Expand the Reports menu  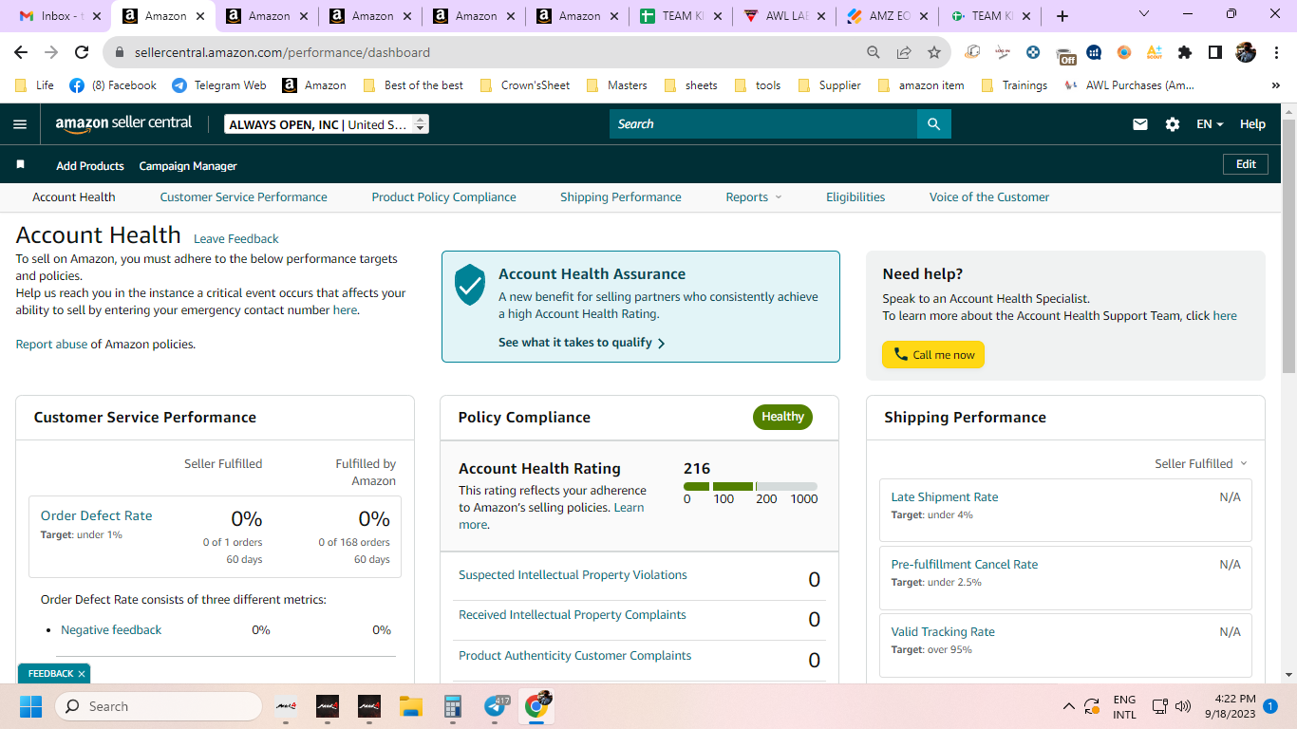[x=754, y=197]
